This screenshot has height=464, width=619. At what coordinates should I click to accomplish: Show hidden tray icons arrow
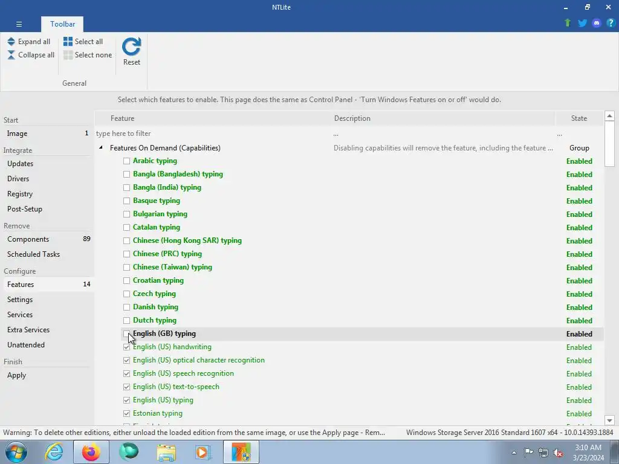point(514,453)
